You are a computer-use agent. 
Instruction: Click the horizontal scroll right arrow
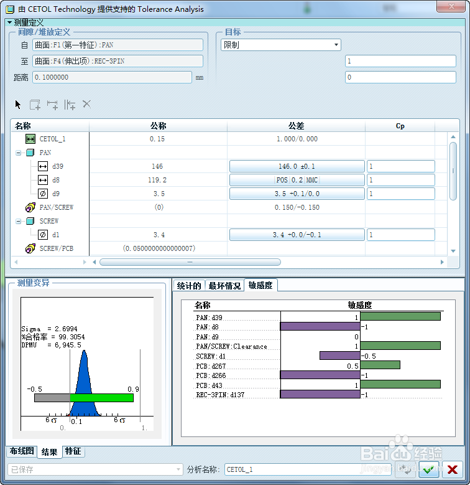442,262
